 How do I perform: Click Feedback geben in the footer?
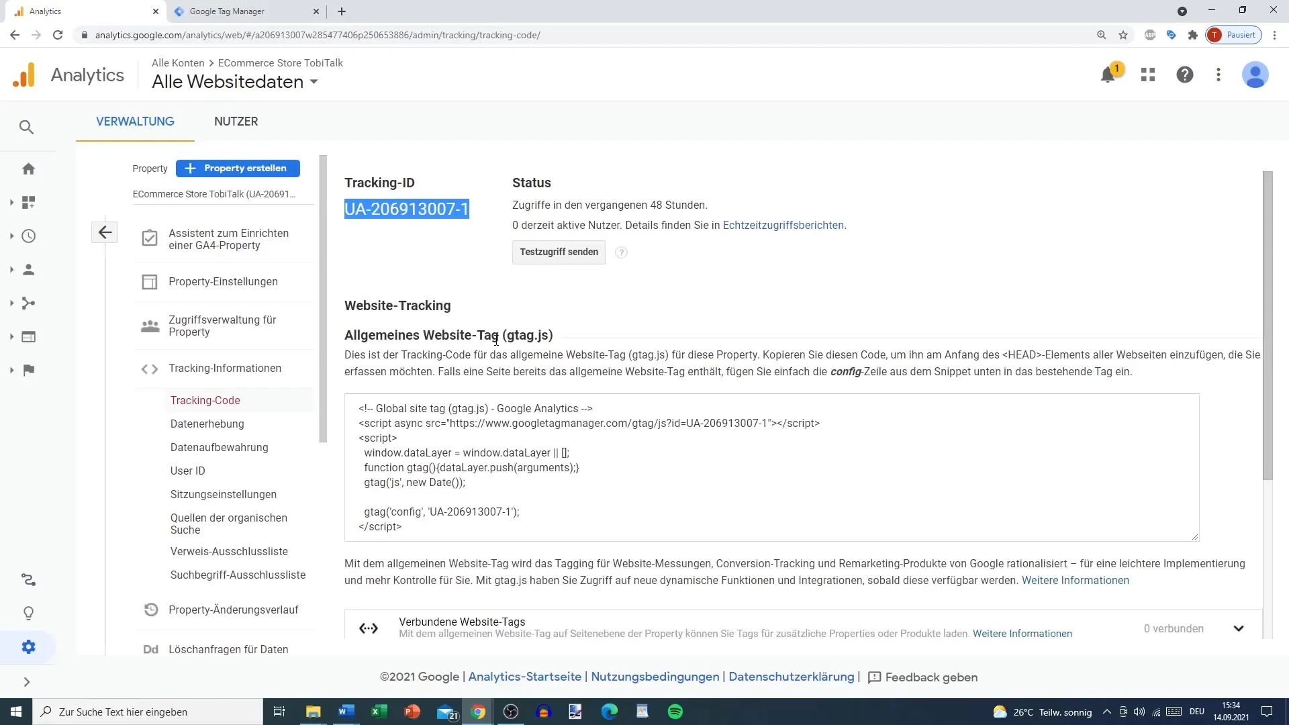(923, 677)
